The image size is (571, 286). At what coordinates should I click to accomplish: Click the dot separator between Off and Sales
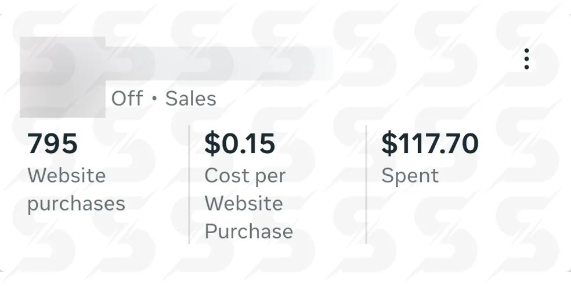tap(154, 99)
